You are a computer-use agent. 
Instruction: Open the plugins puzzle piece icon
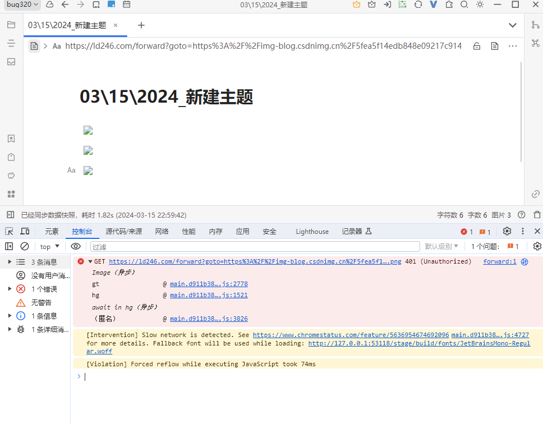449,4
